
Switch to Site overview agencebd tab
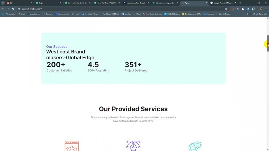point(165,3)
